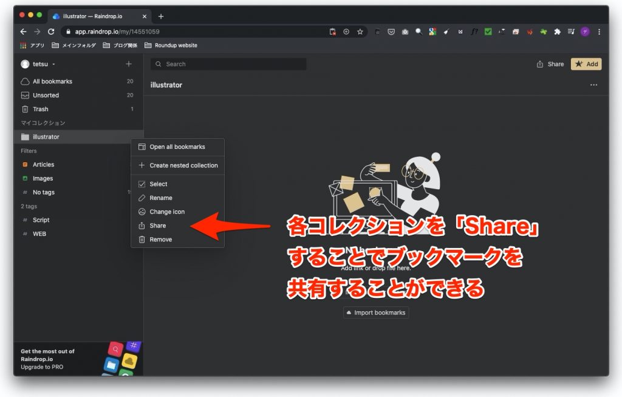Go back with the browser back arrow

pyautogui.click(x=24, y=32)
